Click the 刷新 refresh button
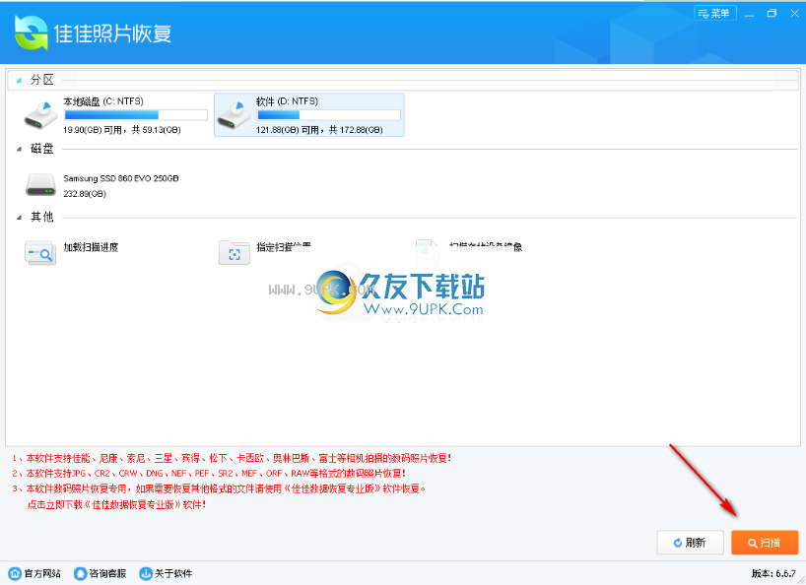 (690, 543)
